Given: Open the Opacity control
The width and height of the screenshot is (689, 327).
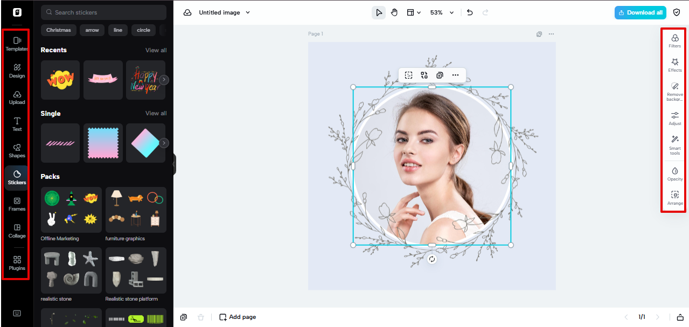Looking at the screenshot, I should tap(674, 174).
